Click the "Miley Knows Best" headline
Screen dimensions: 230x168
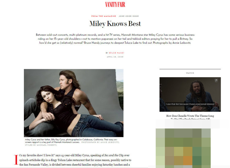[115, 24]
